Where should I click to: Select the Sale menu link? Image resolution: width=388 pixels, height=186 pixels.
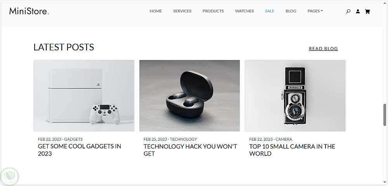tap(270, 11)
